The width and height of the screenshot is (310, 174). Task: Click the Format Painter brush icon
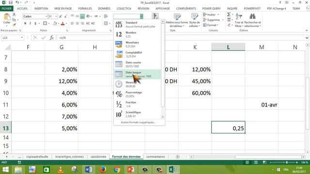(x=14, y=25)
